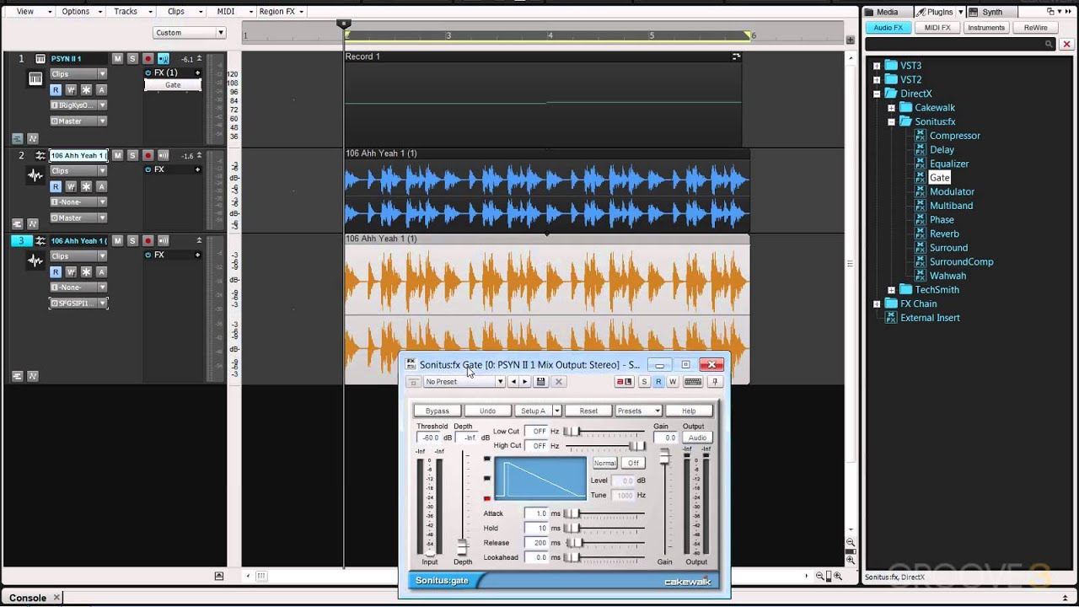The height and width of the screenshot is (607, 1079).
Task: Select the Gate effect in track 1 FX bin
Action: (173, 85)
